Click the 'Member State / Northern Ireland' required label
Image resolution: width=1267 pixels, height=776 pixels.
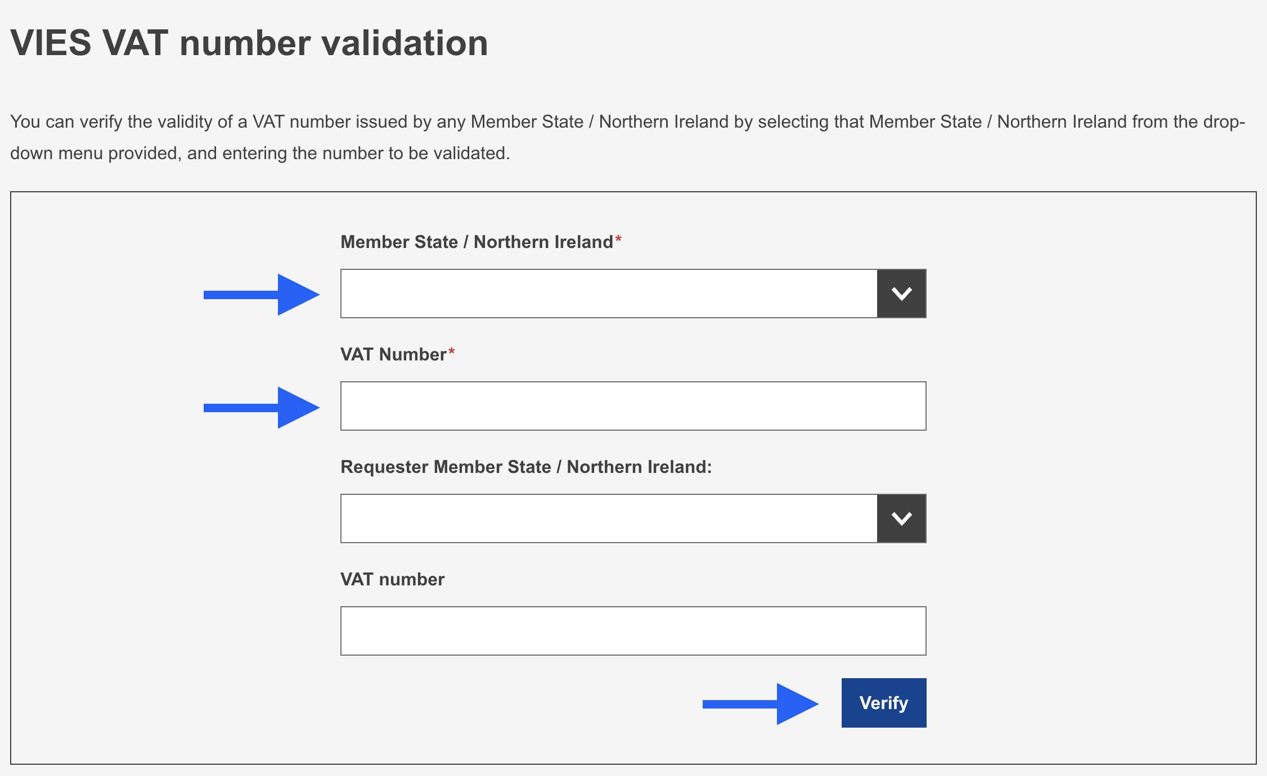pyautogui.click(x=477, y=242)
